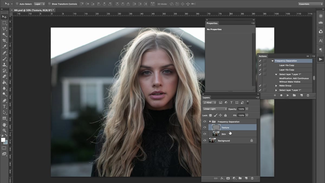Enable Show Transform Controls checkbox
This screenshot has height=183, width=325.
(49, 4)
